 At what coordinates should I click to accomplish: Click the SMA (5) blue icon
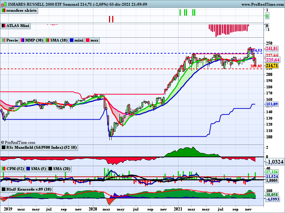pos(28,169)
